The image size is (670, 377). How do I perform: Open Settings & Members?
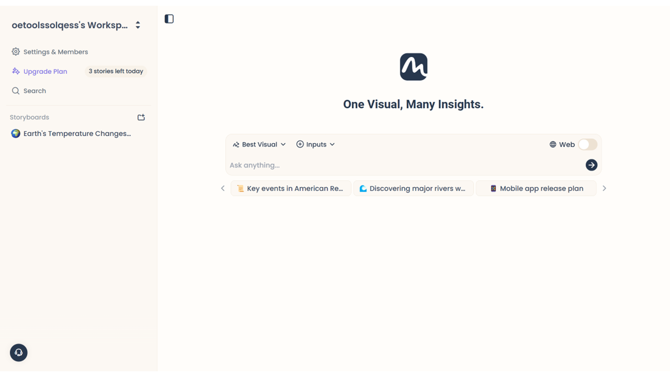[x=55, y=52]
